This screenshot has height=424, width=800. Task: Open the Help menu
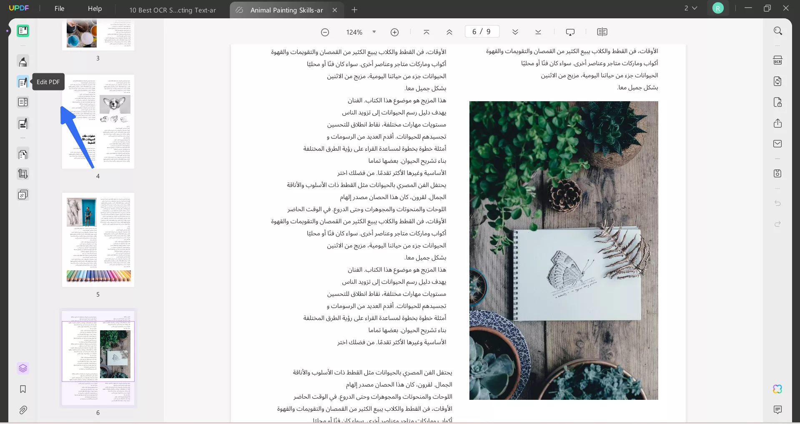click(x=95, y=8)
